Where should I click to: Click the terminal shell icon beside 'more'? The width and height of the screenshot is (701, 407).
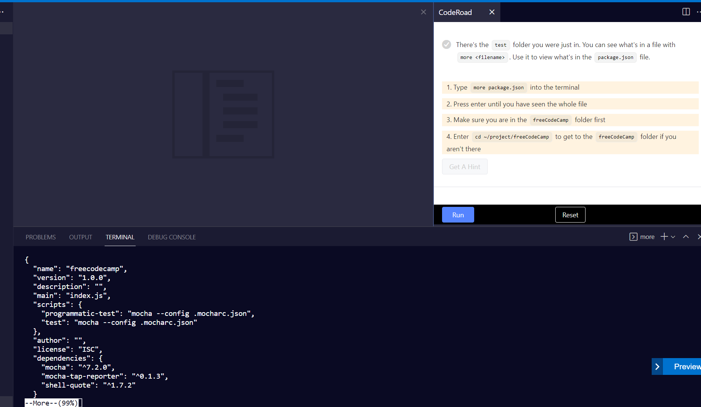coord(633,237)
